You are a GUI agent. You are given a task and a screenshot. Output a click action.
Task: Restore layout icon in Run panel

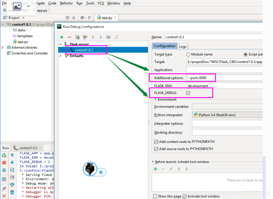4,179
